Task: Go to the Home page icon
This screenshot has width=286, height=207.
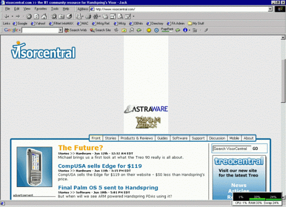Action: click(43, 16)
